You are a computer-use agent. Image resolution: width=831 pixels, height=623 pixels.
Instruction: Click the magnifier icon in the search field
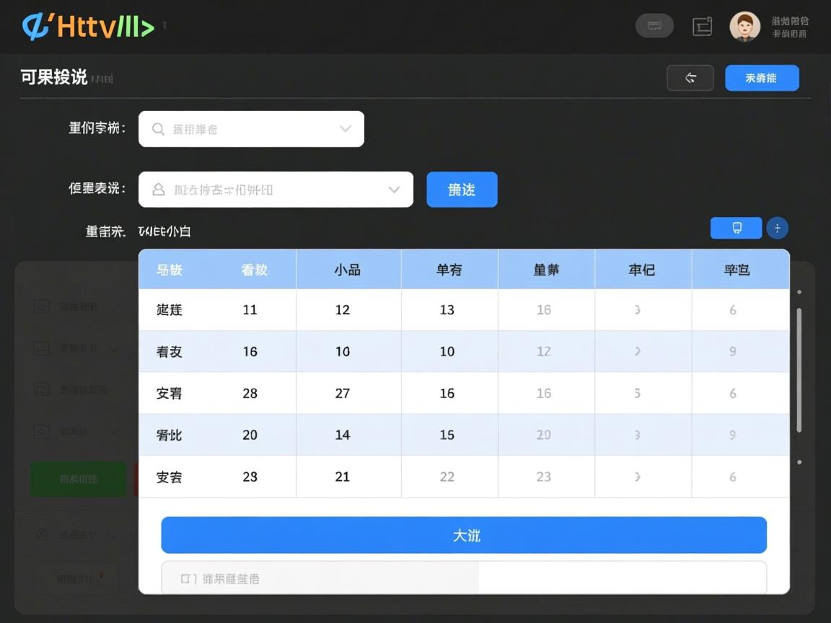tap(158, 129)
